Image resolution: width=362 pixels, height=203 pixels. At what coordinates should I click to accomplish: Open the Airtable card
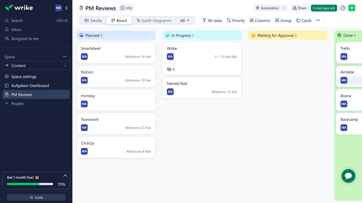tap(349, 76)
